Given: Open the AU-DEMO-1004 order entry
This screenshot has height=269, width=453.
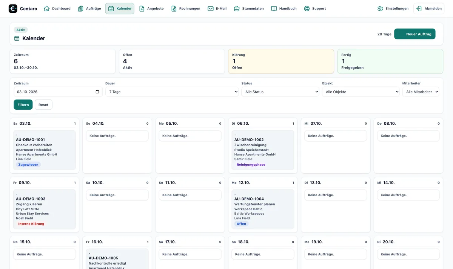Looking at the screenshot, I should click(x=263, y=209).
